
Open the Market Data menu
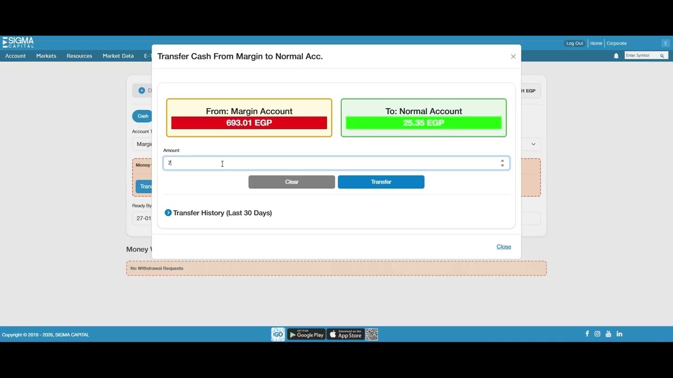click(118, 56)
